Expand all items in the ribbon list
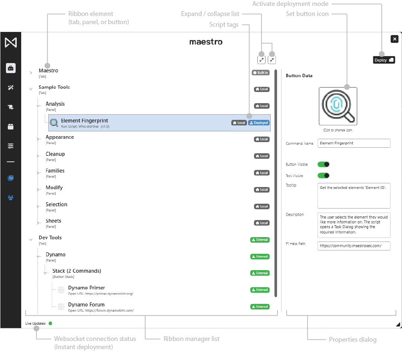 coord(261,59)
